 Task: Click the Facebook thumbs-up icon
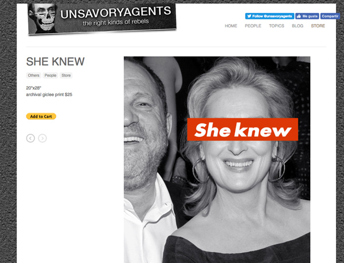(x=299, y=16)
